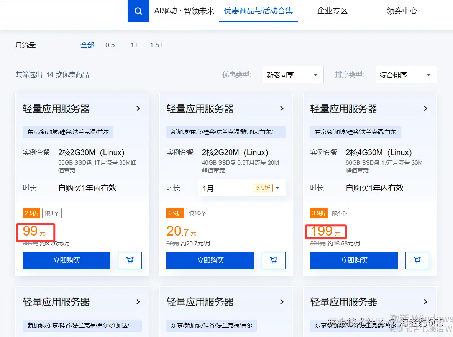Open arrow on bottom-right card title
The width and height of the screenshot is (453, 337).
(425, 302)
